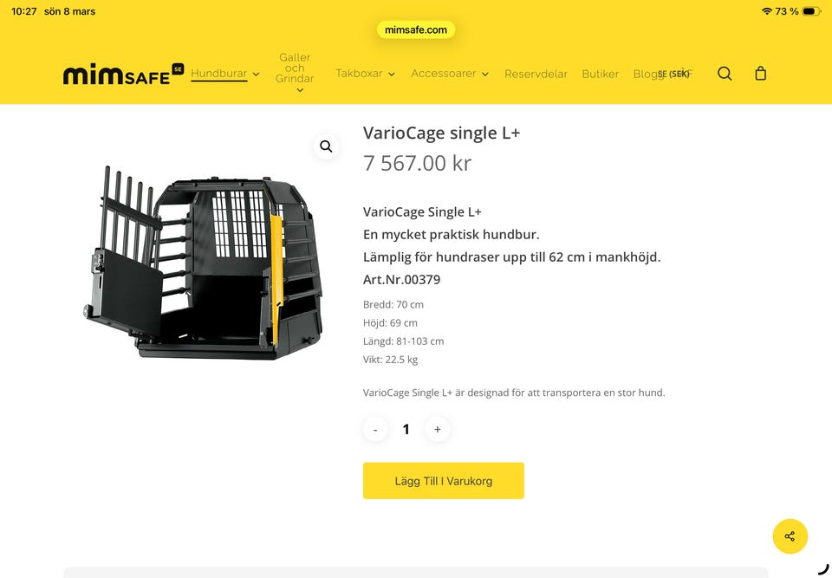
Task: Tap the Wi-Fi status icon
Action: [766, 11]
